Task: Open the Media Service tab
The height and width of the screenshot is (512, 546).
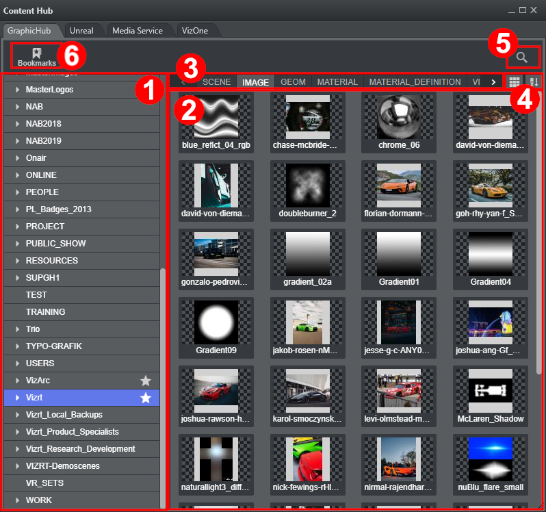Action: (138, 31)
